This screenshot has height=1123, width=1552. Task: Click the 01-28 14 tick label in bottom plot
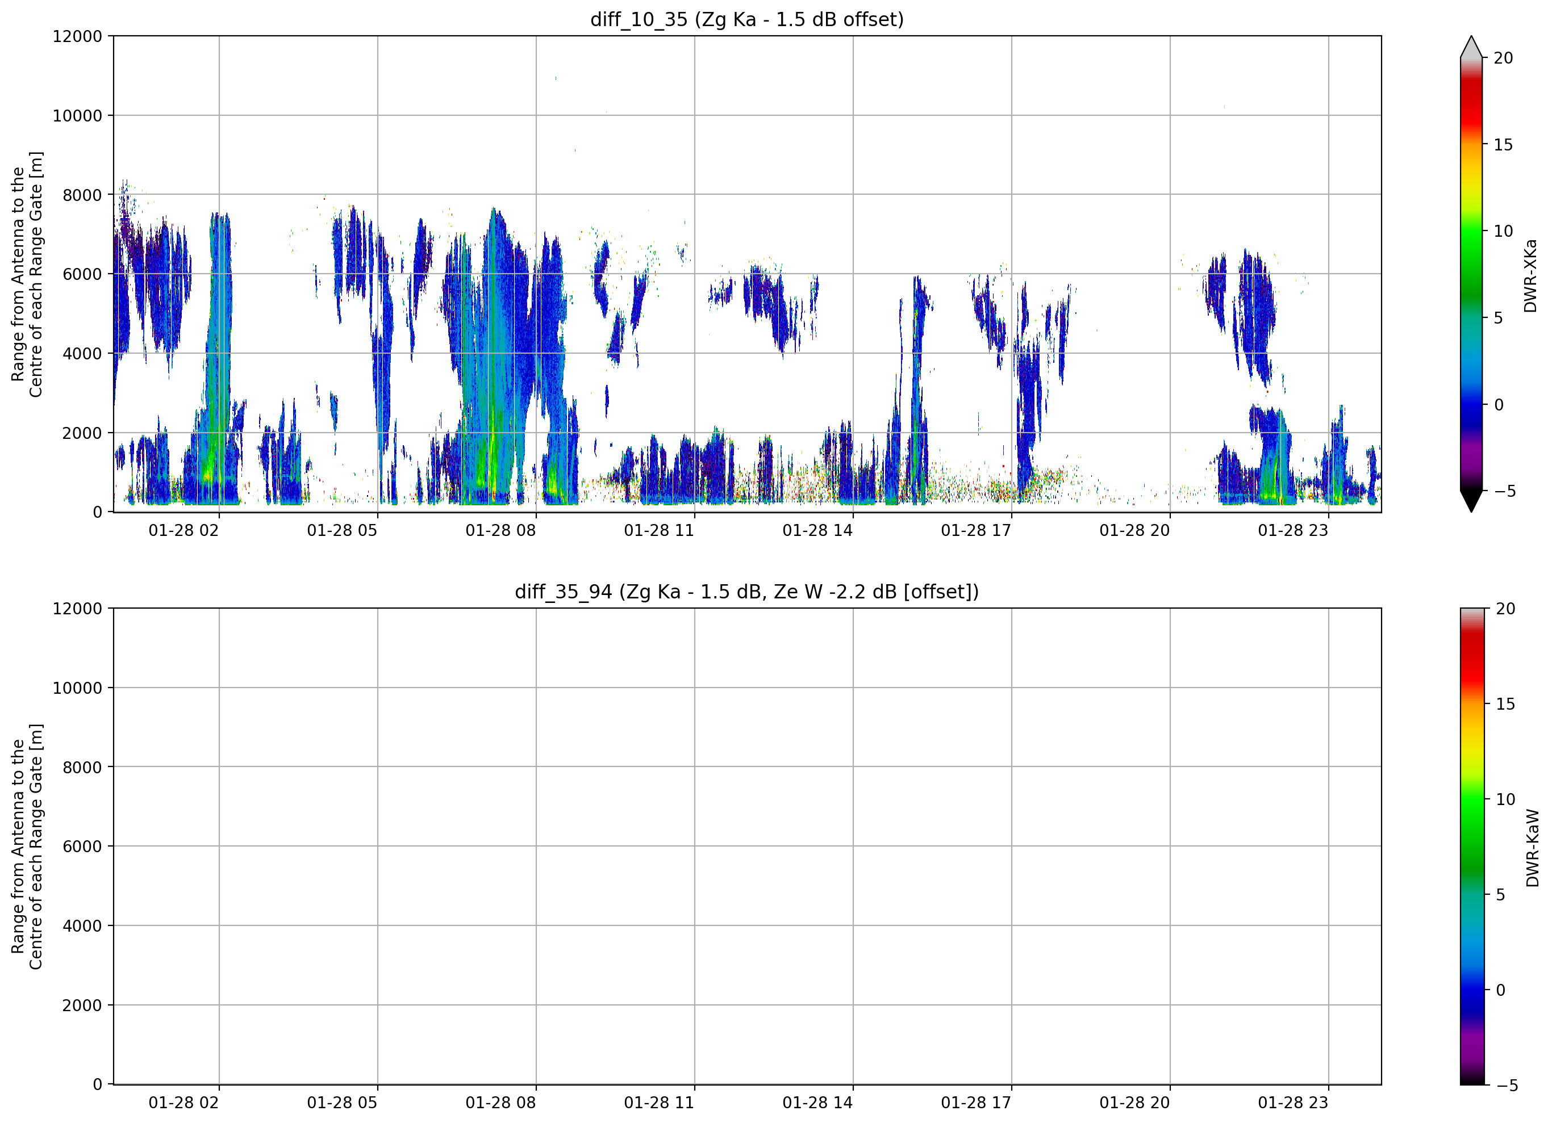(817, 1103)
